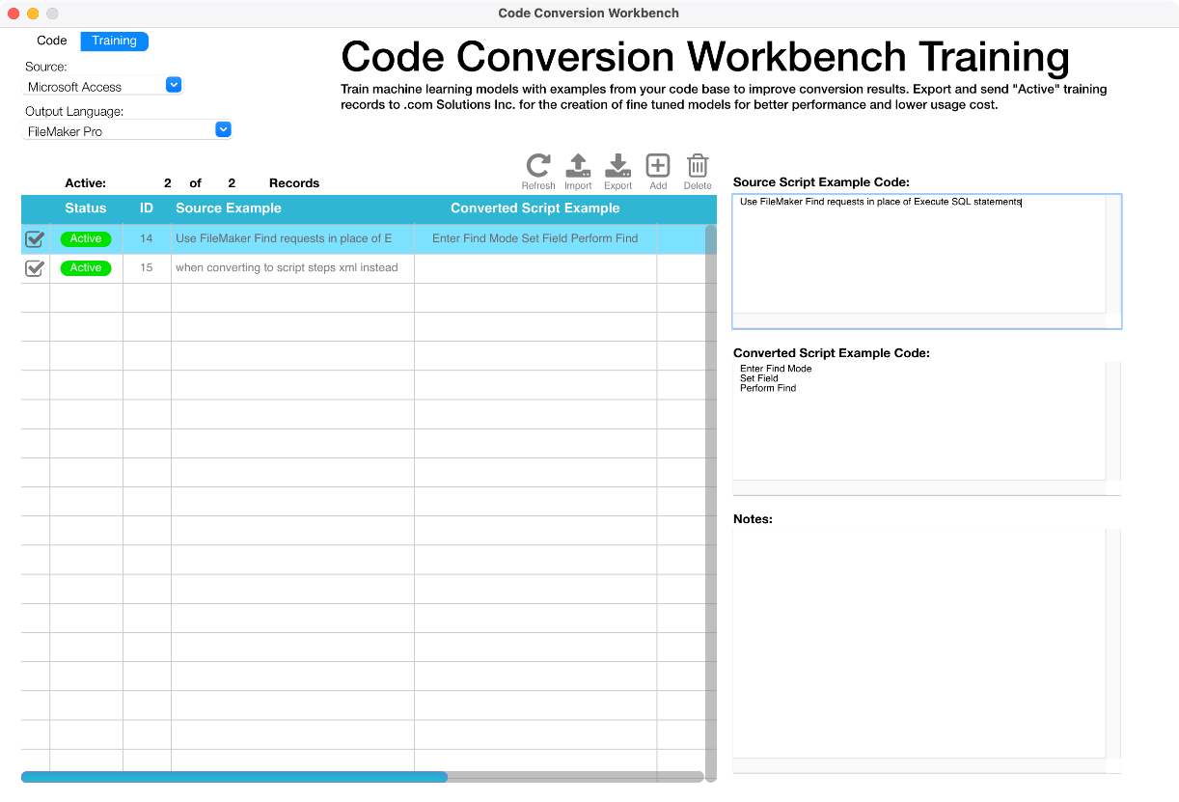This screenshot has height=802, width=1179.
Task: Delete record using trash icon
Action: pos(698,166)
